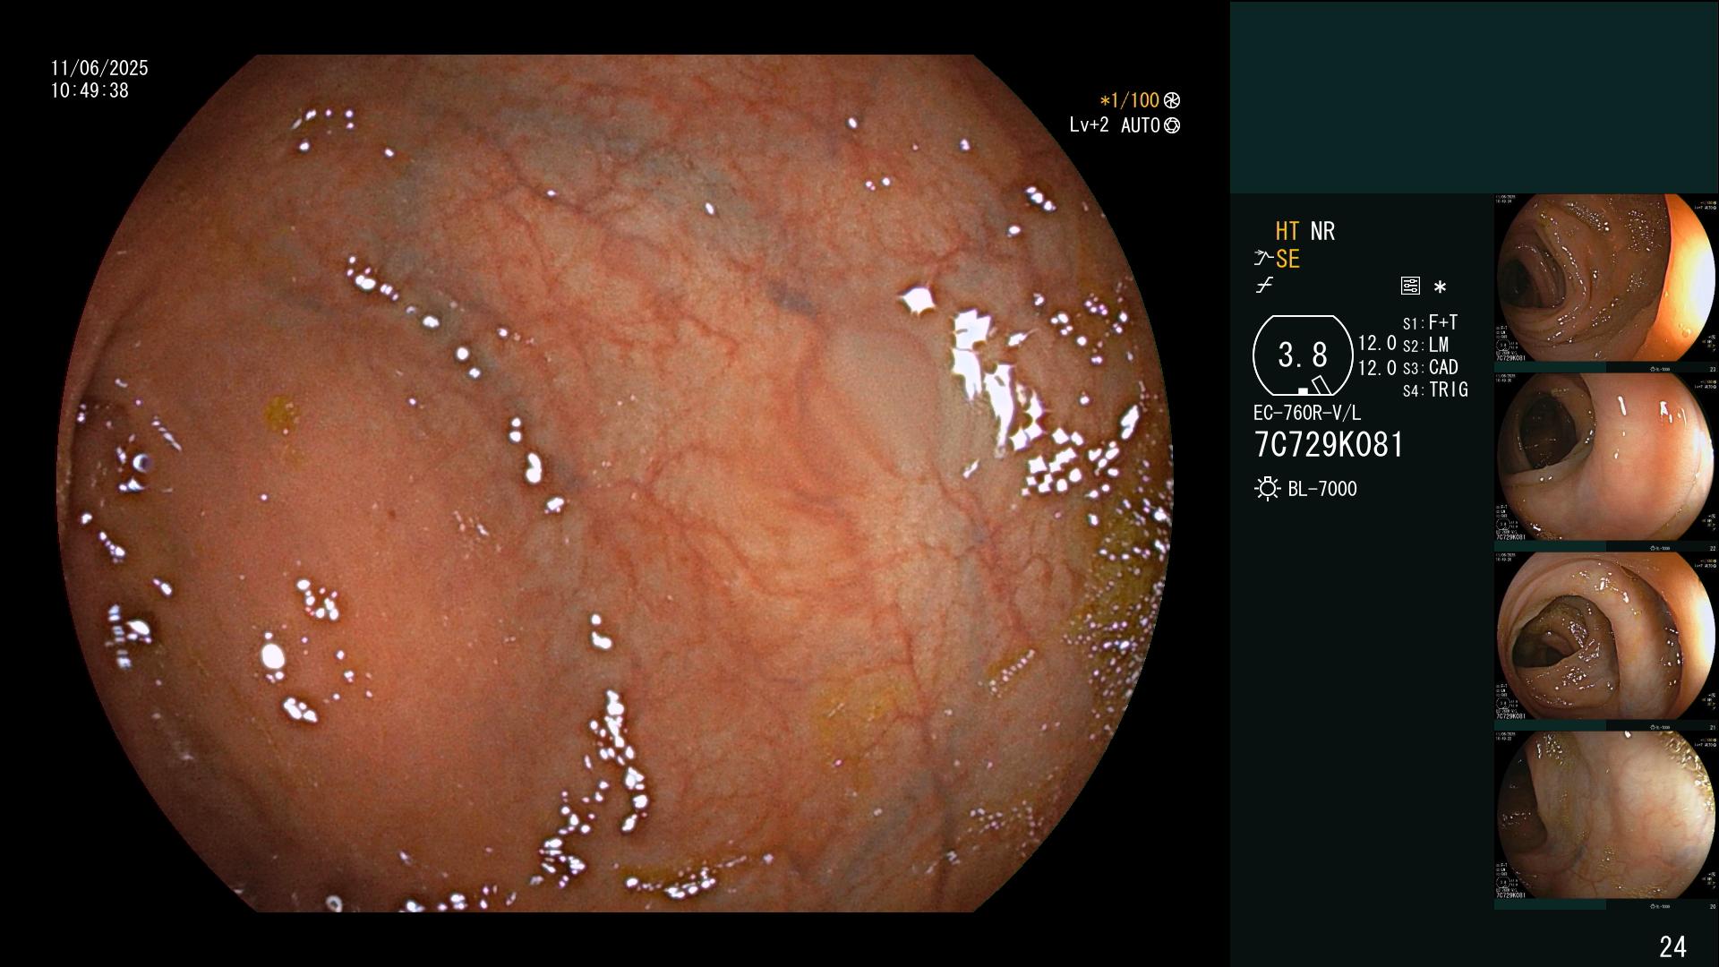Open captured image thumbnail 20
The width and height of the screenshot is (1719, 967).
pyautogui.click(x=1606, y=820)
